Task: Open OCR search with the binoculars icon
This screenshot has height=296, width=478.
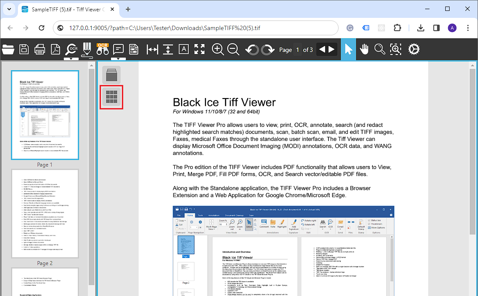Action: click(x=102, y=49)
